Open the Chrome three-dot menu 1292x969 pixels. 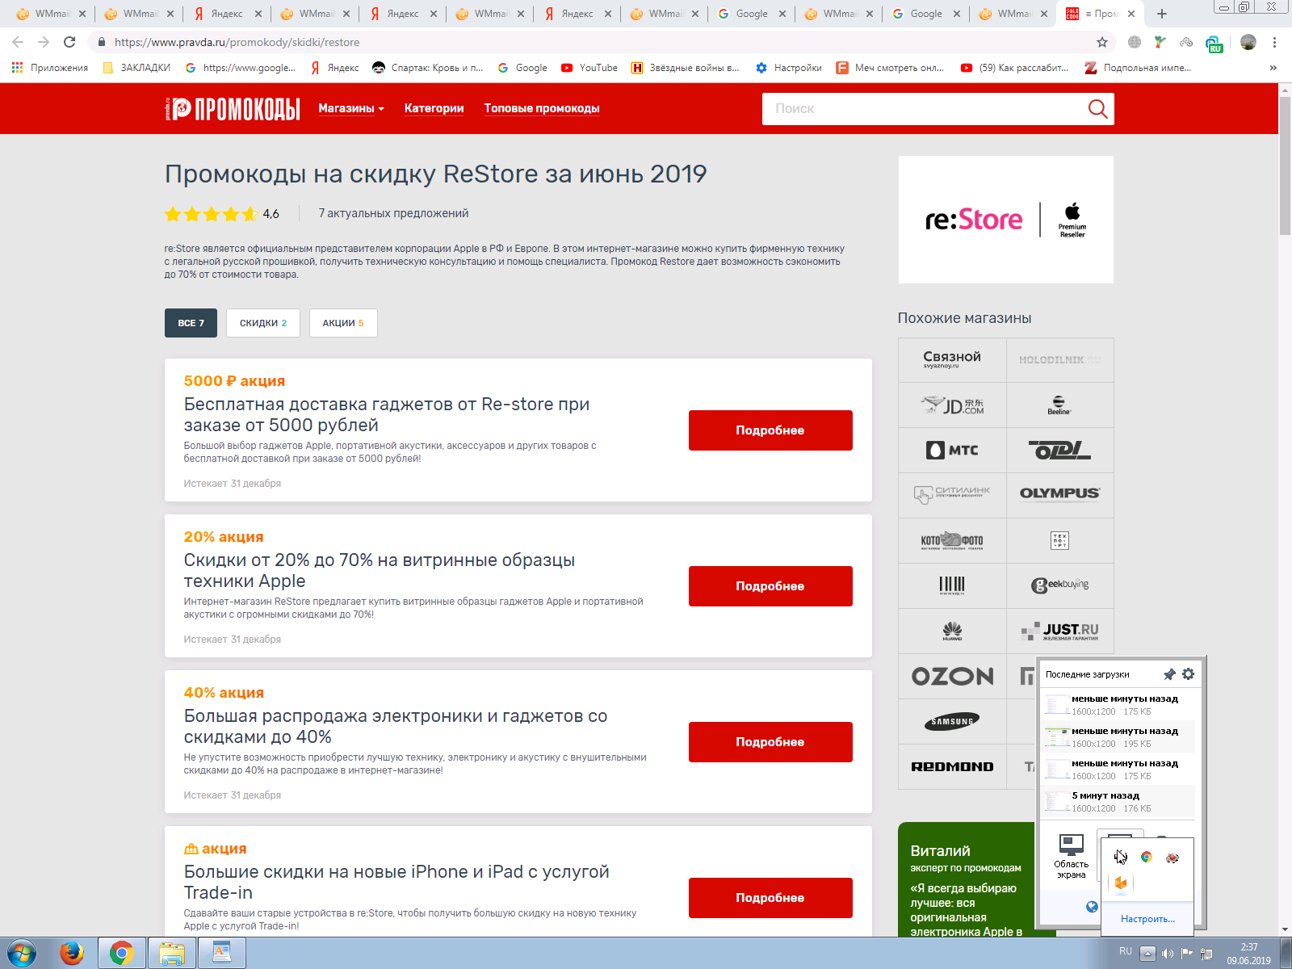[x=1274, y=42]
